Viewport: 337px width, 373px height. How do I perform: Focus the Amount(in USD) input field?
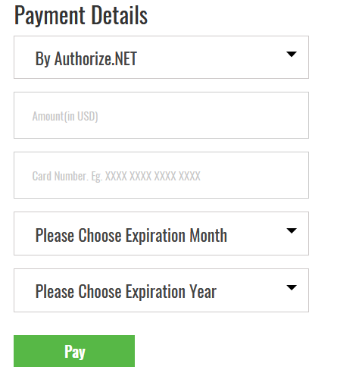pyautogui.click(x=161, y=115)
